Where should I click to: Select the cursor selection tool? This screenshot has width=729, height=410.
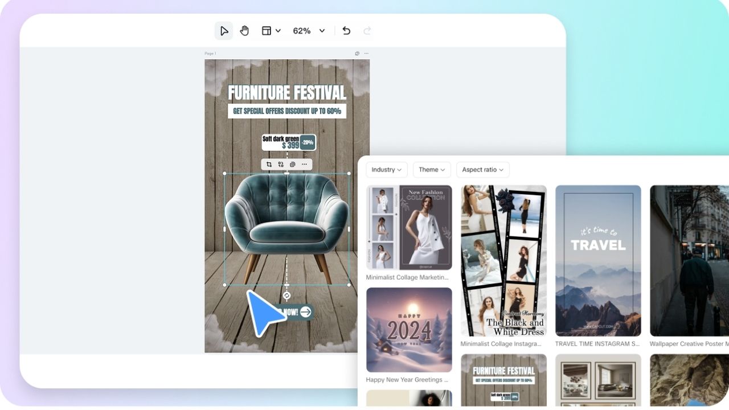pos(223,30)
